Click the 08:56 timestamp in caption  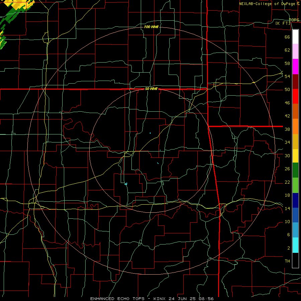206,299
